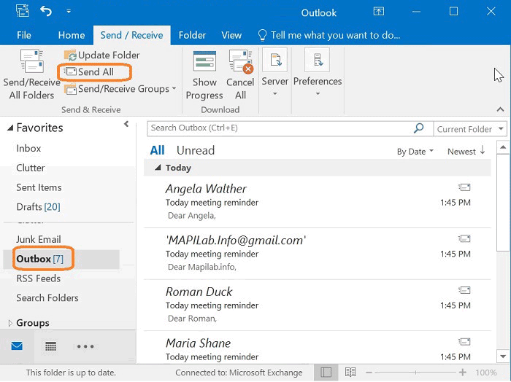Open the Inbox folder
This screenshot has width=511, height=382.
[x=28, y=149]
